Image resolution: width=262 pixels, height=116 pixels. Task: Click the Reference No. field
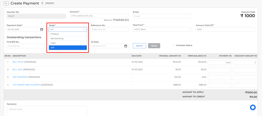tap(110, 29)
